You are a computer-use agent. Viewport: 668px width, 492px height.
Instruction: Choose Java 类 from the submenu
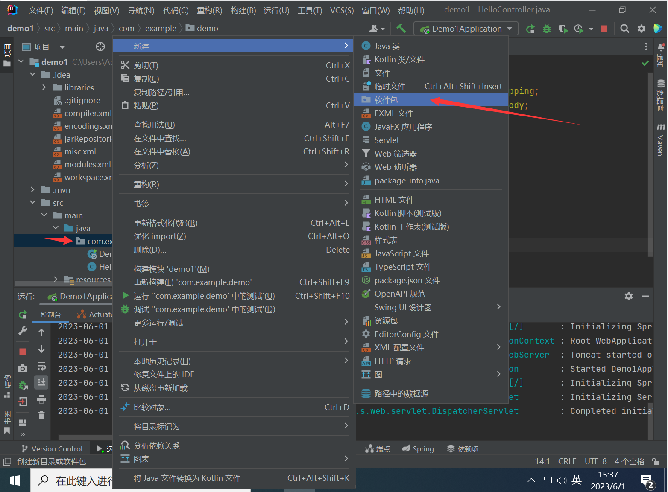[x=387, y=46]
